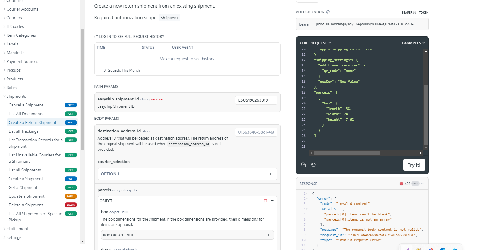Edit the easyship_shipment_id input field
This screenshot has width=483, height=250.
tap(256, 100)
